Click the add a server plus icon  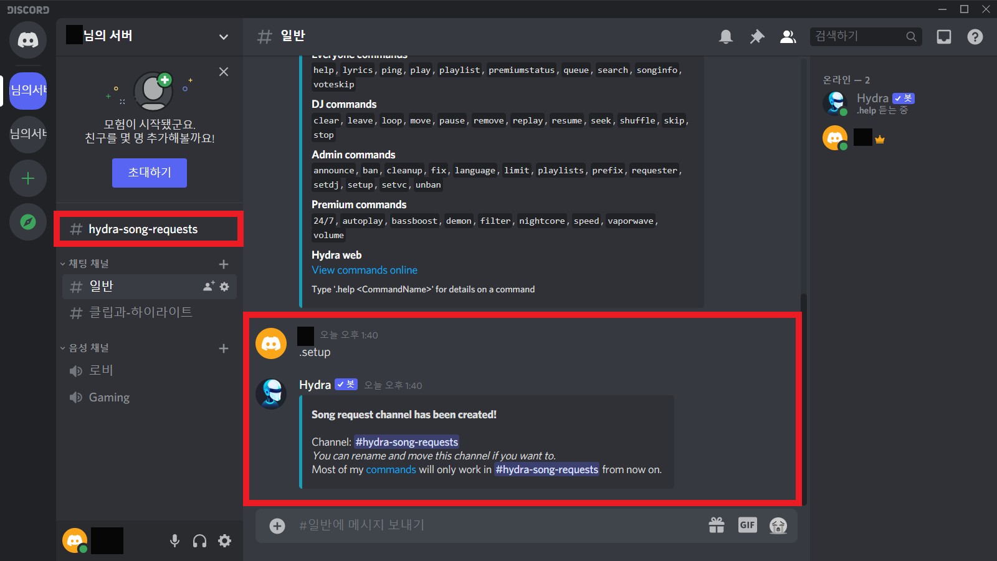click(x=28, y=178)
